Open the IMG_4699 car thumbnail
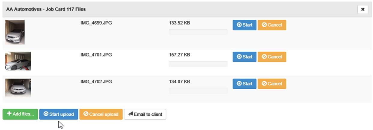The width and height of the screenshot is (373, 130). pyautogui.click(x=15, y=32)
